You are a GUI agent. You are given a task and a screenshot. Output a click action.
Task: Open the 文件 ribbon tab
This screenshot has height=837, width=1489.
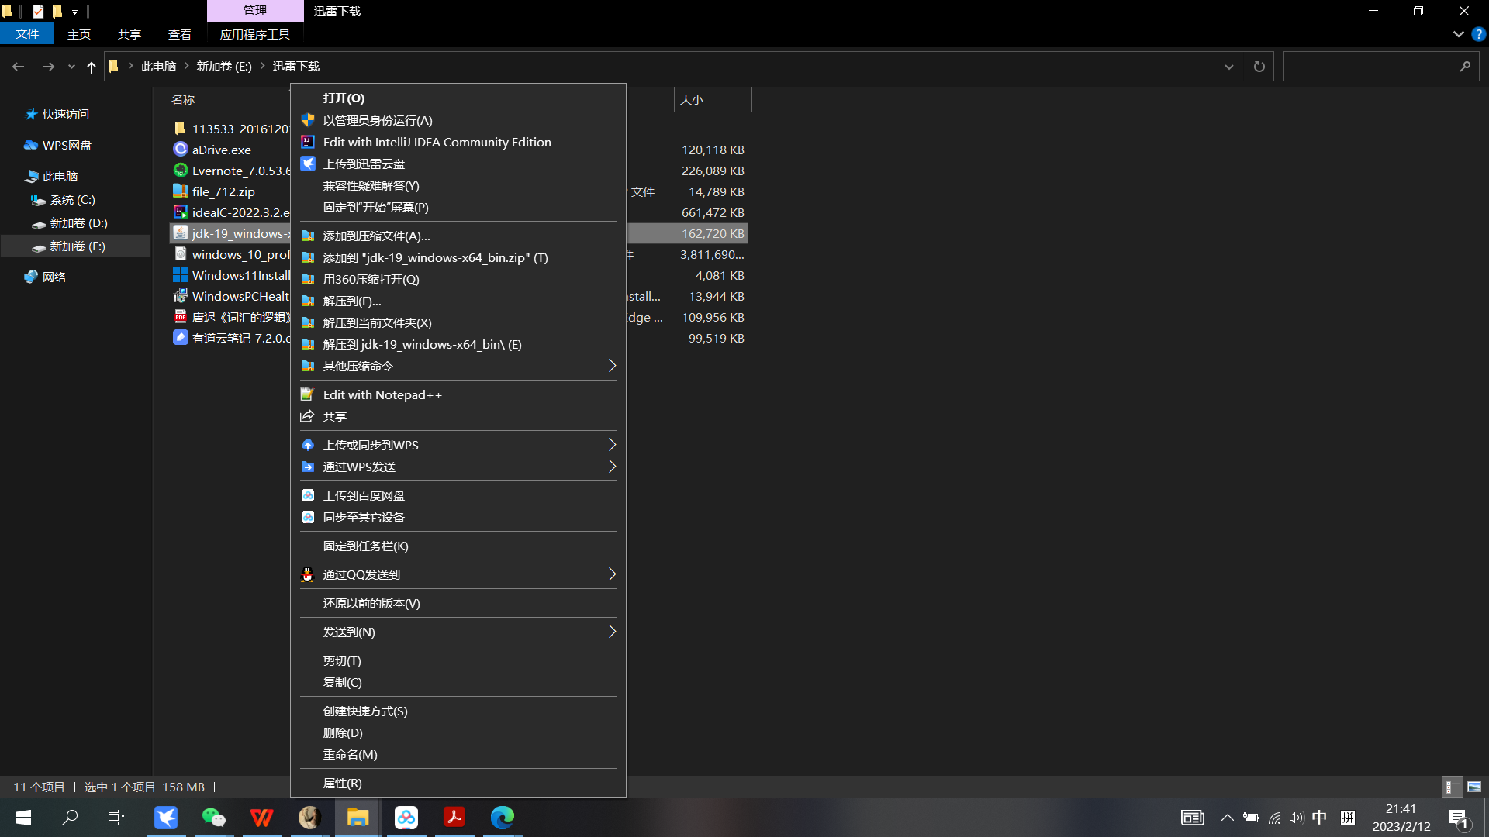point(27,34)
